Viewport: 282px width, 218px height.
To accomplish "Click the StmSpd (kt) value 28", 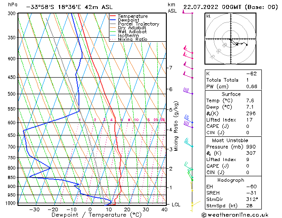I will (249, 206).
